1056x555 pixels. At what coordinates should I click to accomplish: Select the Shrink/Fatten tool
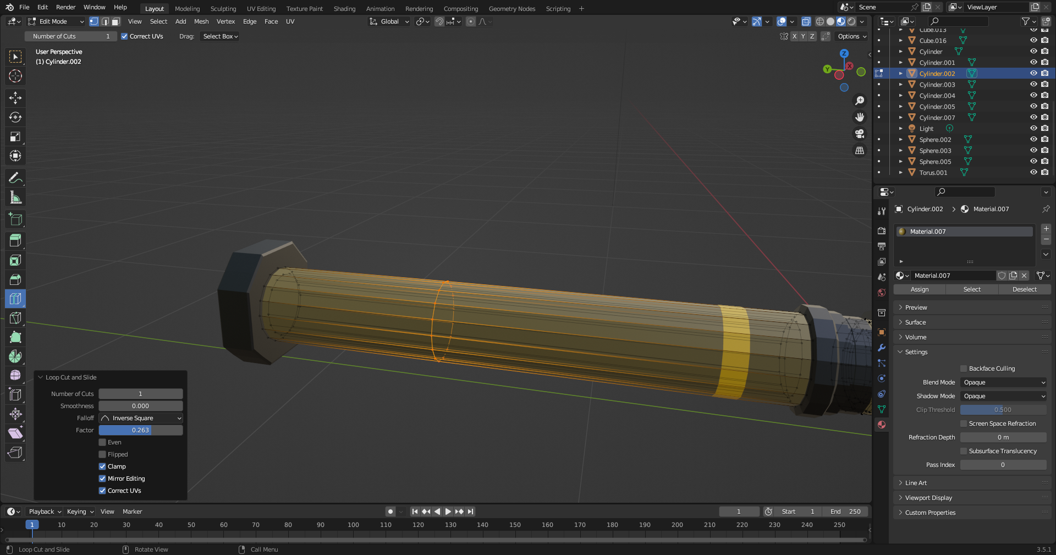[15, 414]
